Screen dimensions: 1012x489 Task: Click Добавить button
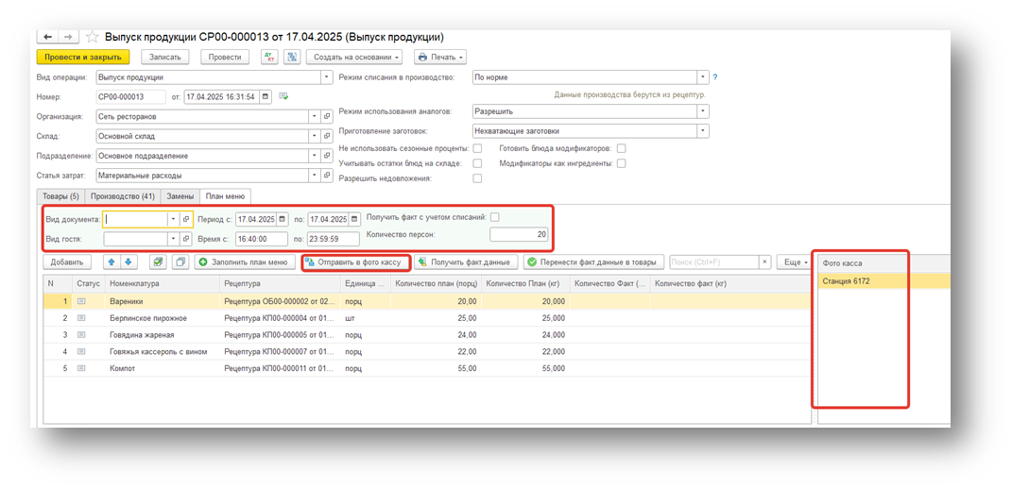pyautogui.click(x=68, y=261)
